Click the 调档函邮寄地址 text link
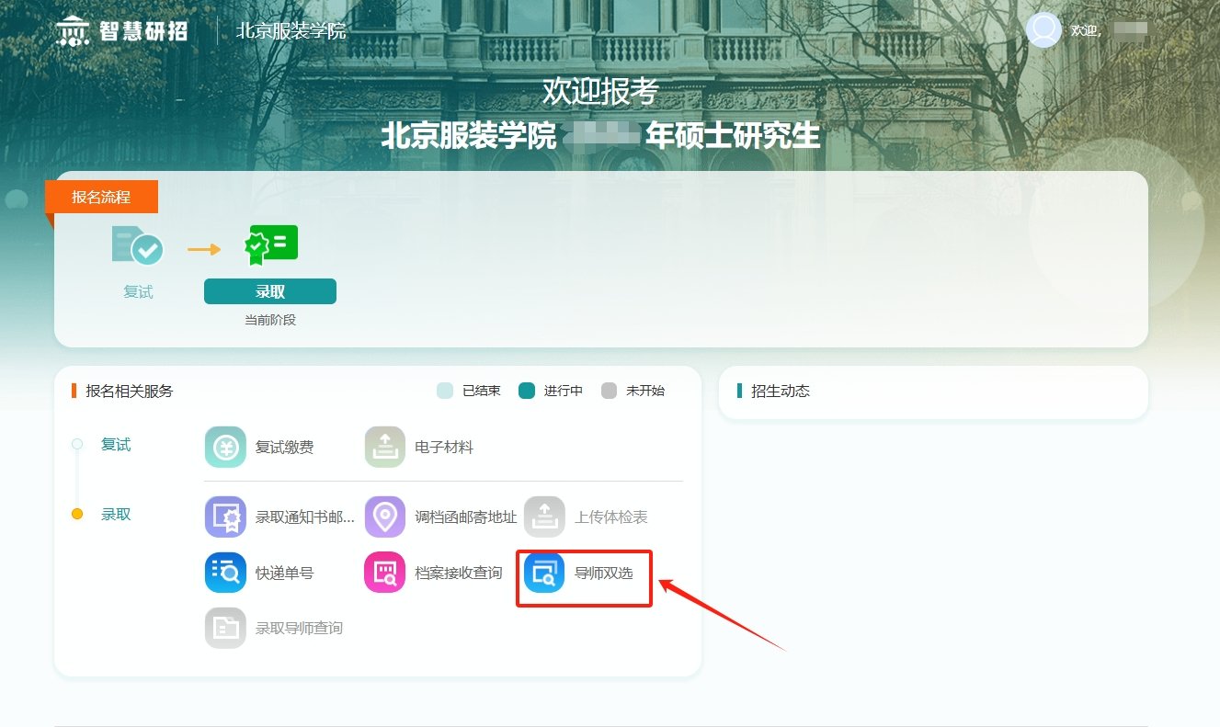The height and width of the screenshot is (727, 1220). [x=466, y=517]
